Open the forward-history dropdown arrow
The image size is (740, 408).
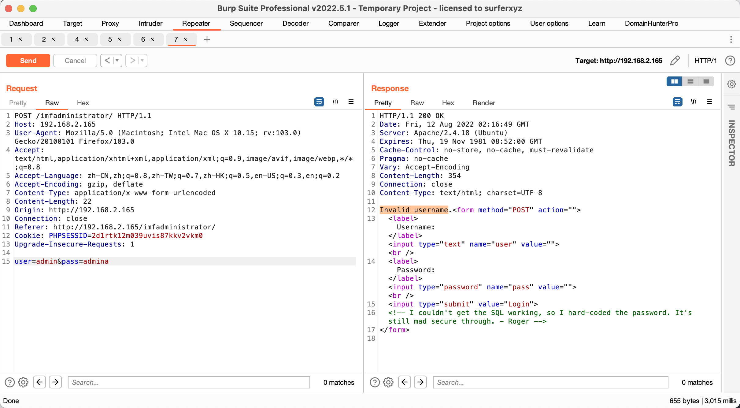tap(142, 61)
